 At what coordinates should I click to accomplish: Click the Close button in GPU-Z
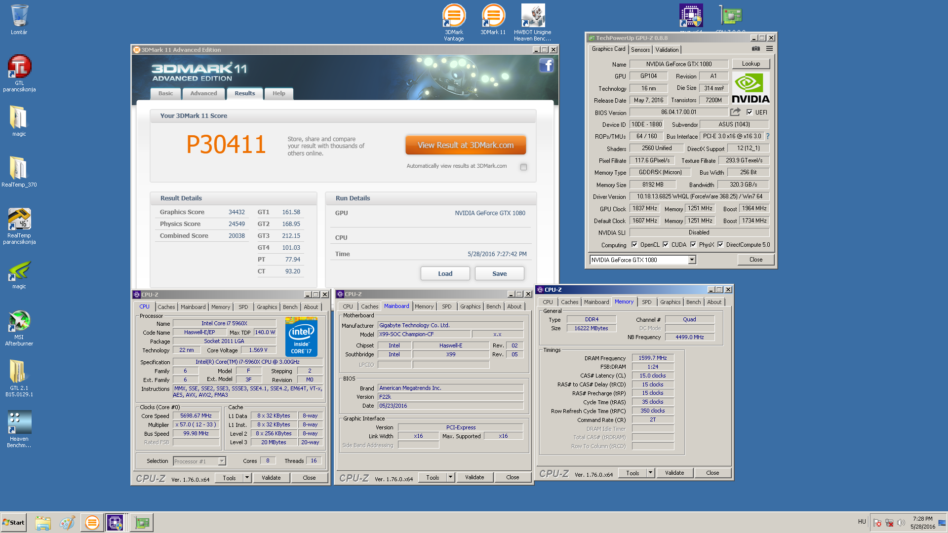click(755, 260)
